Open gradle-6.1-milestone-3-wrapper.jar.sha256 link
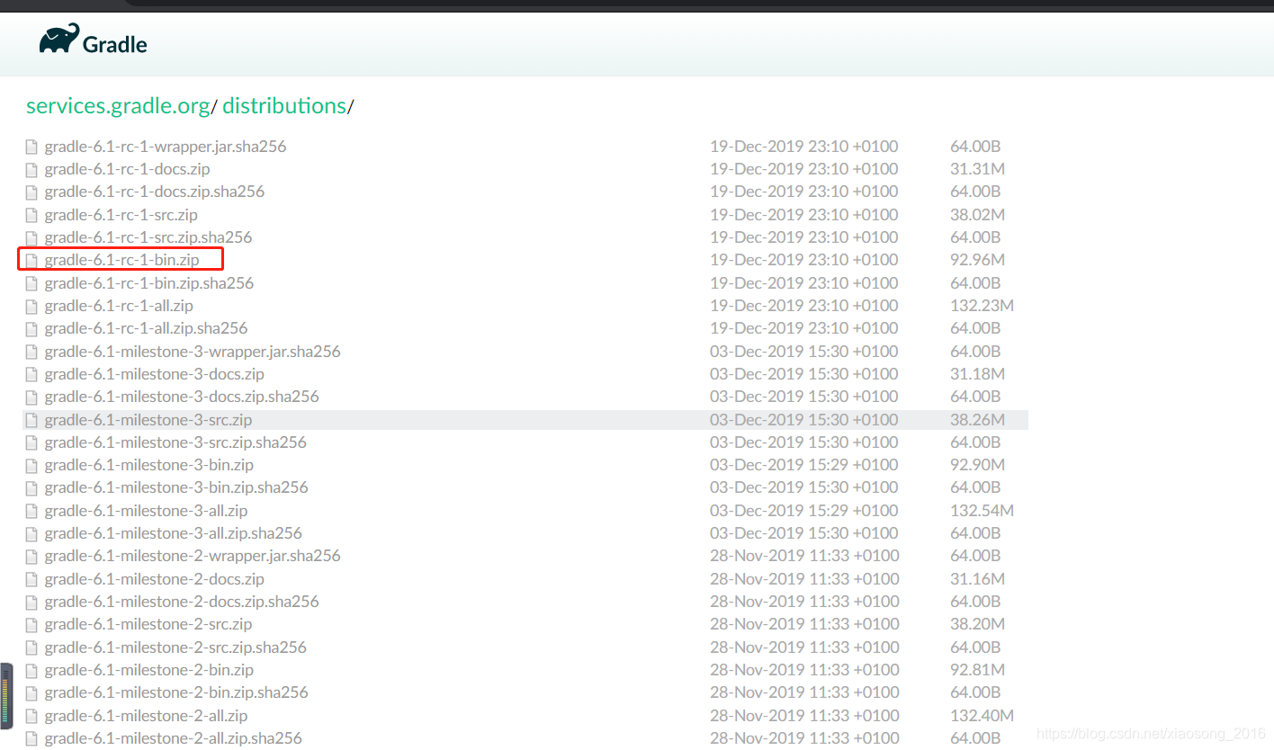This screenshot has height=750, width=1274. [193, 352]
